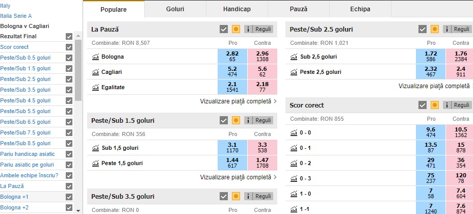
Task: View the price chart for Sub 1,5 goluri
Action: coord(95,148)
